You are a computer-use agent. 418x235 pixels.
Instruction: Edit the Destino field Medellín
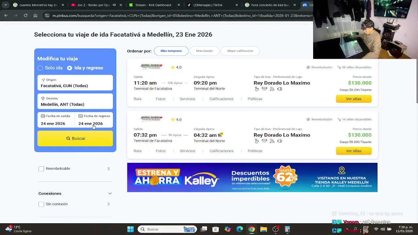(75, 101)
